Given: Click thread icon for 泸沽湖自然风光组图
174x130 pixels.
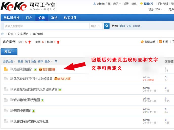Looking at the screenshot, I should pos(6,100).
